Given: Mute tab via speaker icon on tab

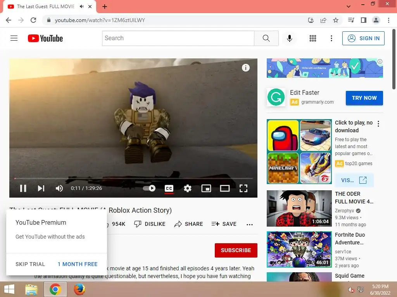Looking at the screenshot, I should pyautogui.click(x=81, y=7).
